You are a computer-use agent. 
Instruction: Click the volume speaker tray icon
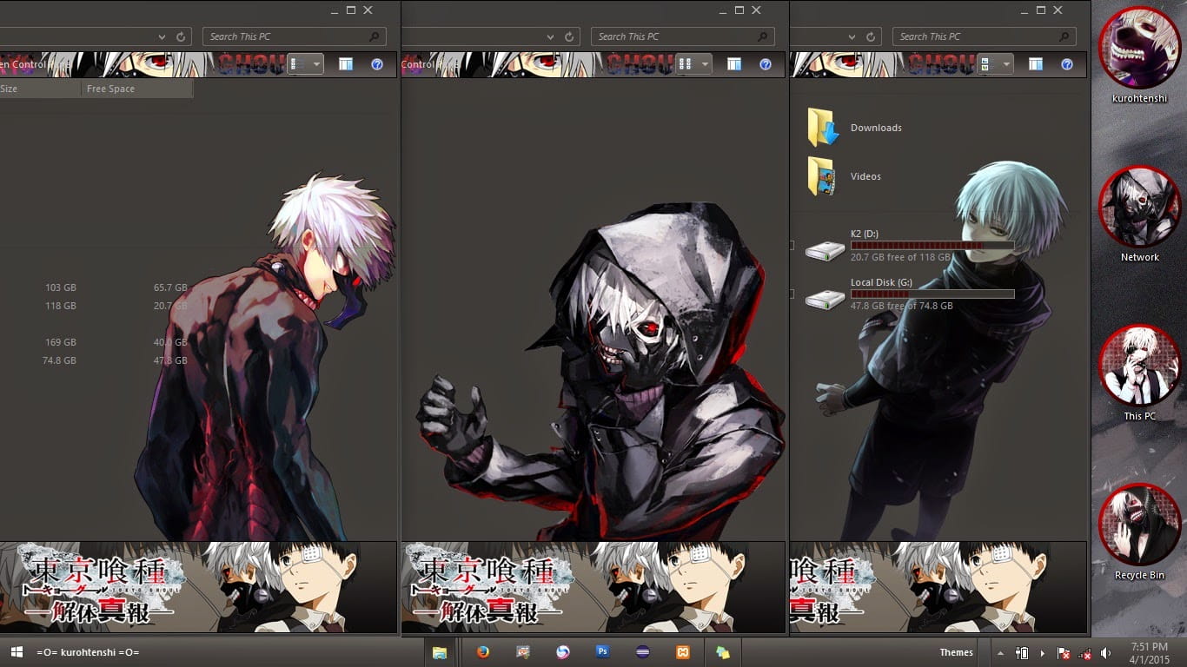point(1105,653)
